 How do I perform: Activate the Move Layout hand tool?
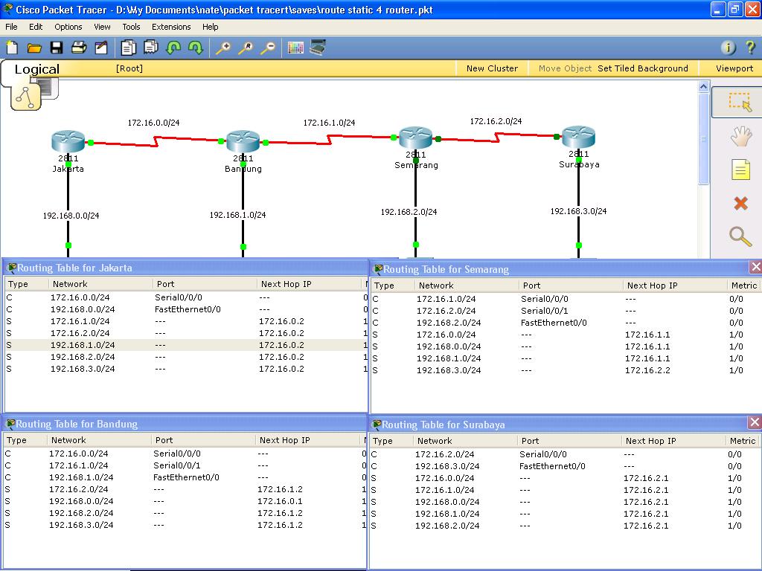(741, 135)
